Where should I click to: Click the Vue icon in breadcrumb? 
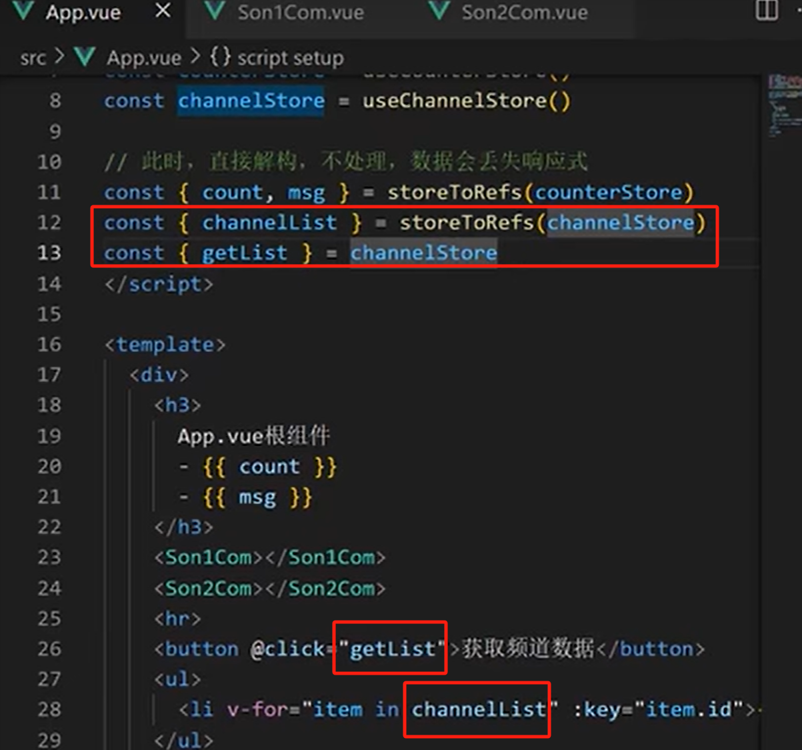pos(85,57)
